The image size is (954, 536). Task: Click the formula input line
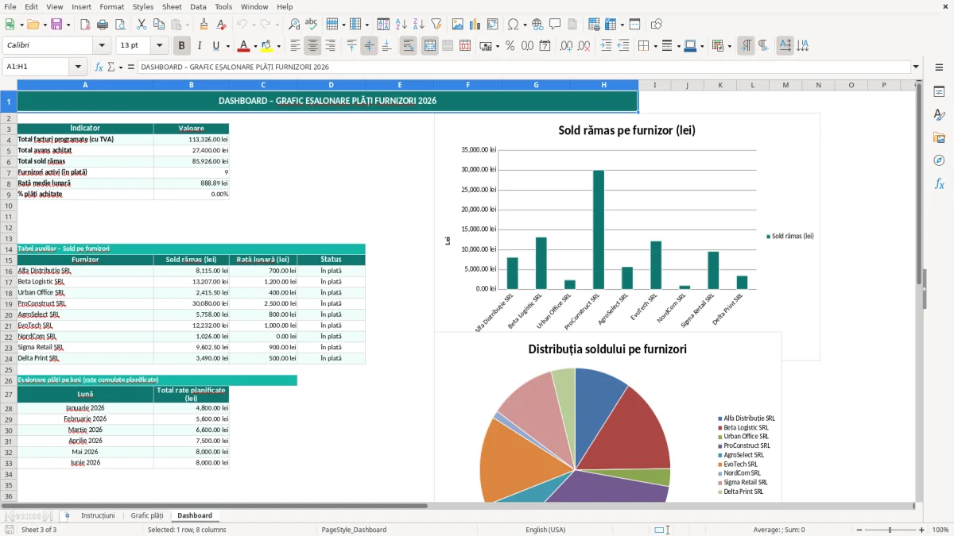pyautogui.click(x=523, y=67)
